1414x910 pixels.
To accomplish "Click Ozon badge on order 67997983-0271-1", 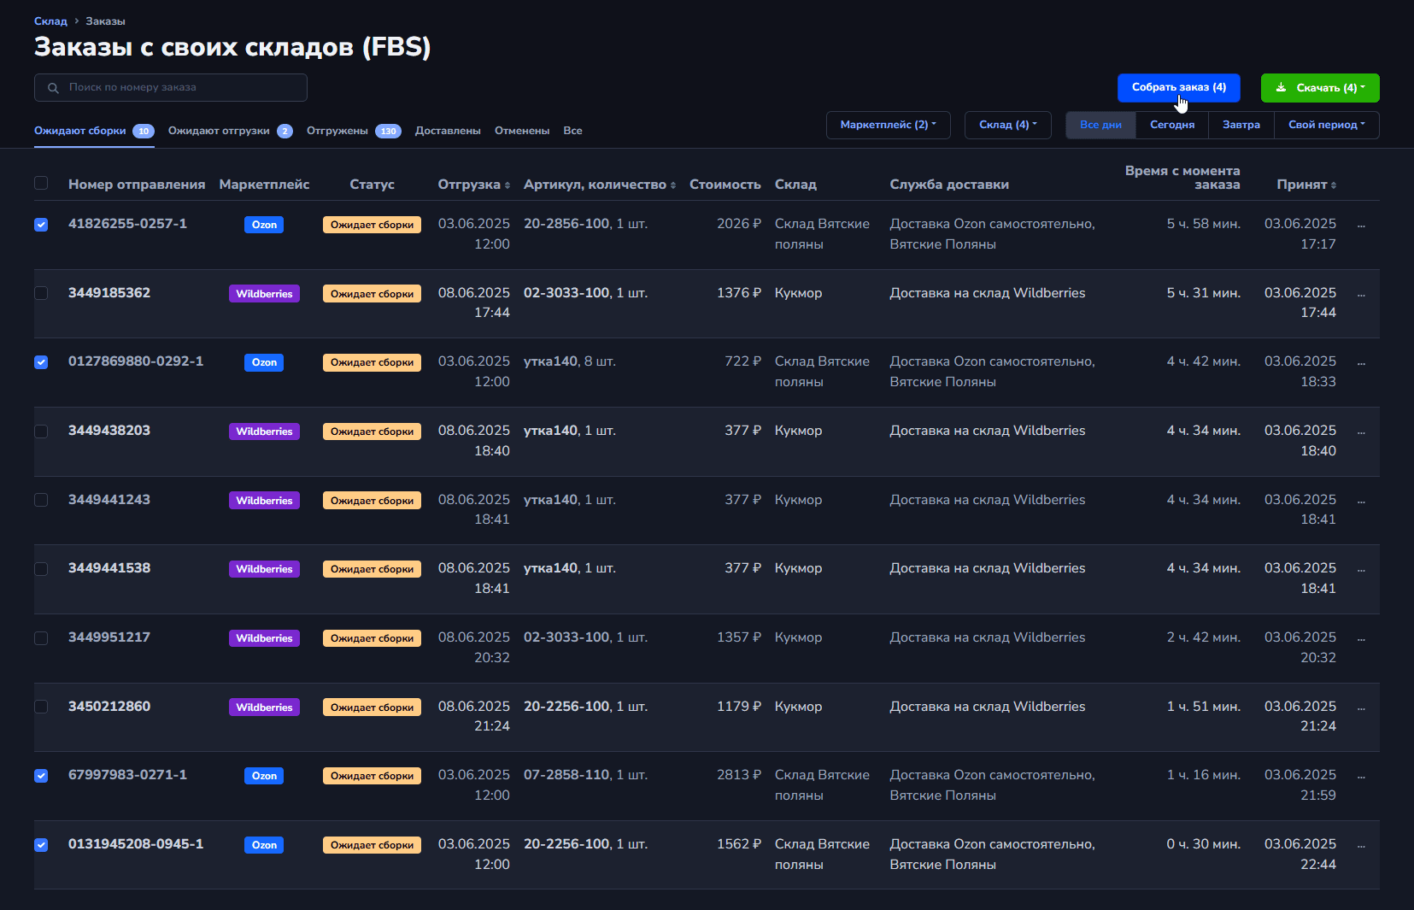I will (264, 776).
